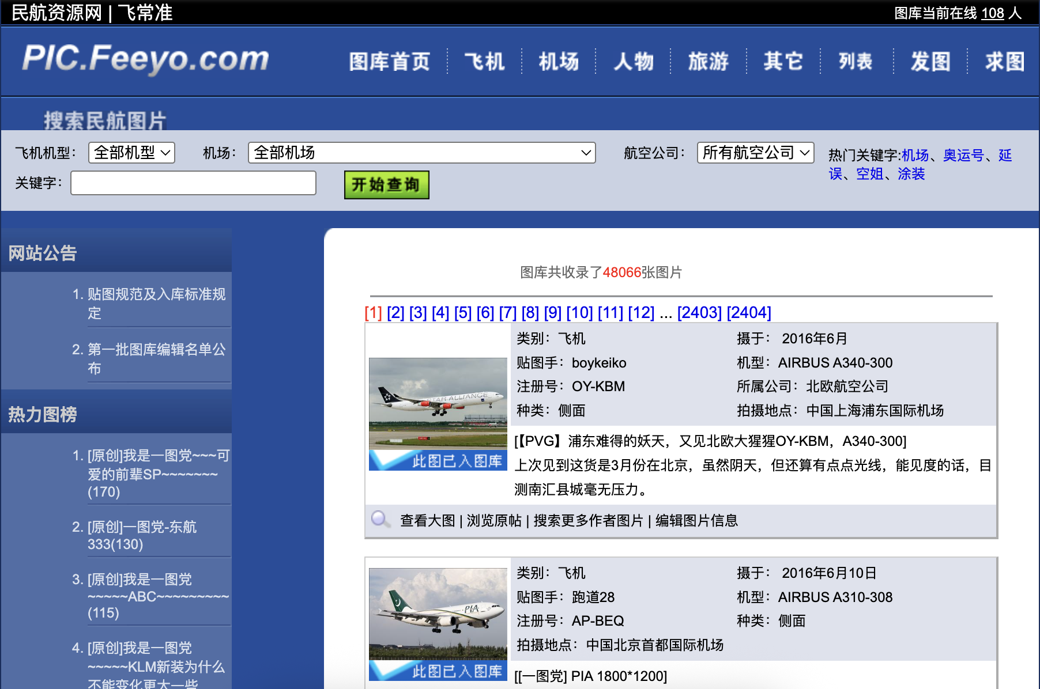1040x689 pixels.
Task: Go to last page [2404]
Action: pyautogui.click(x=748, y=313)
